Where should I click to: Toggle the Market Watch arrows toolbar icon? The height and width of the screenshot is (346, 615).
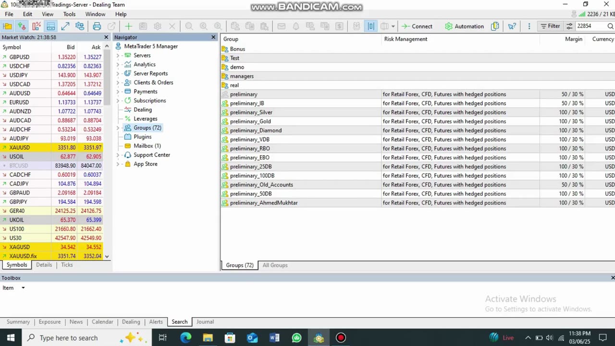click(x=22, y=26)
